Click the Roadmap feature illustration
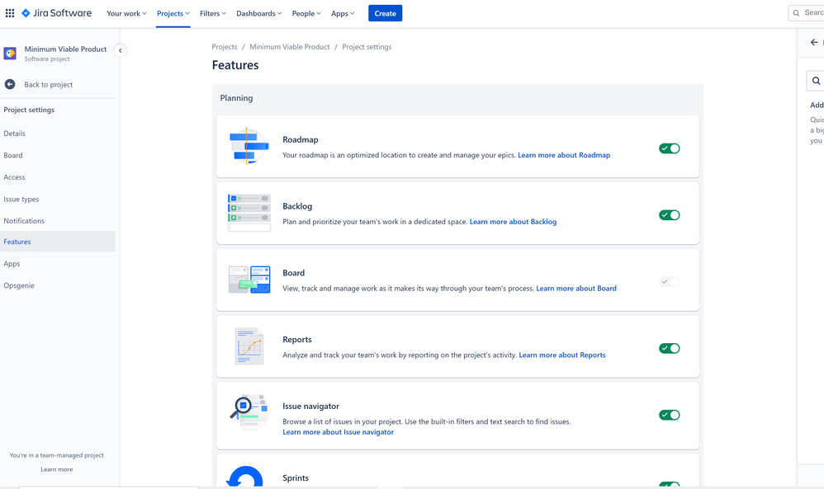Viewport: 824px width, 489px height. click(248, 147)
